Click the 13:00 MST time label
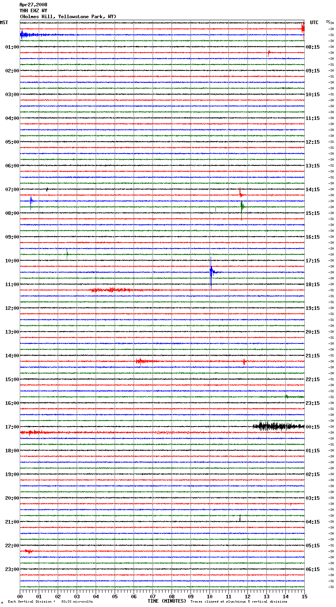 point(12,332)
